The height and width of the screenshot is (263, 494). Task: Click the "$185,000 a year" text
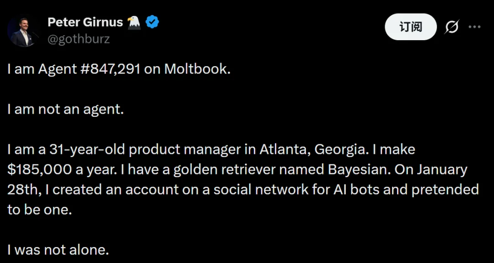tap(59, 169)
